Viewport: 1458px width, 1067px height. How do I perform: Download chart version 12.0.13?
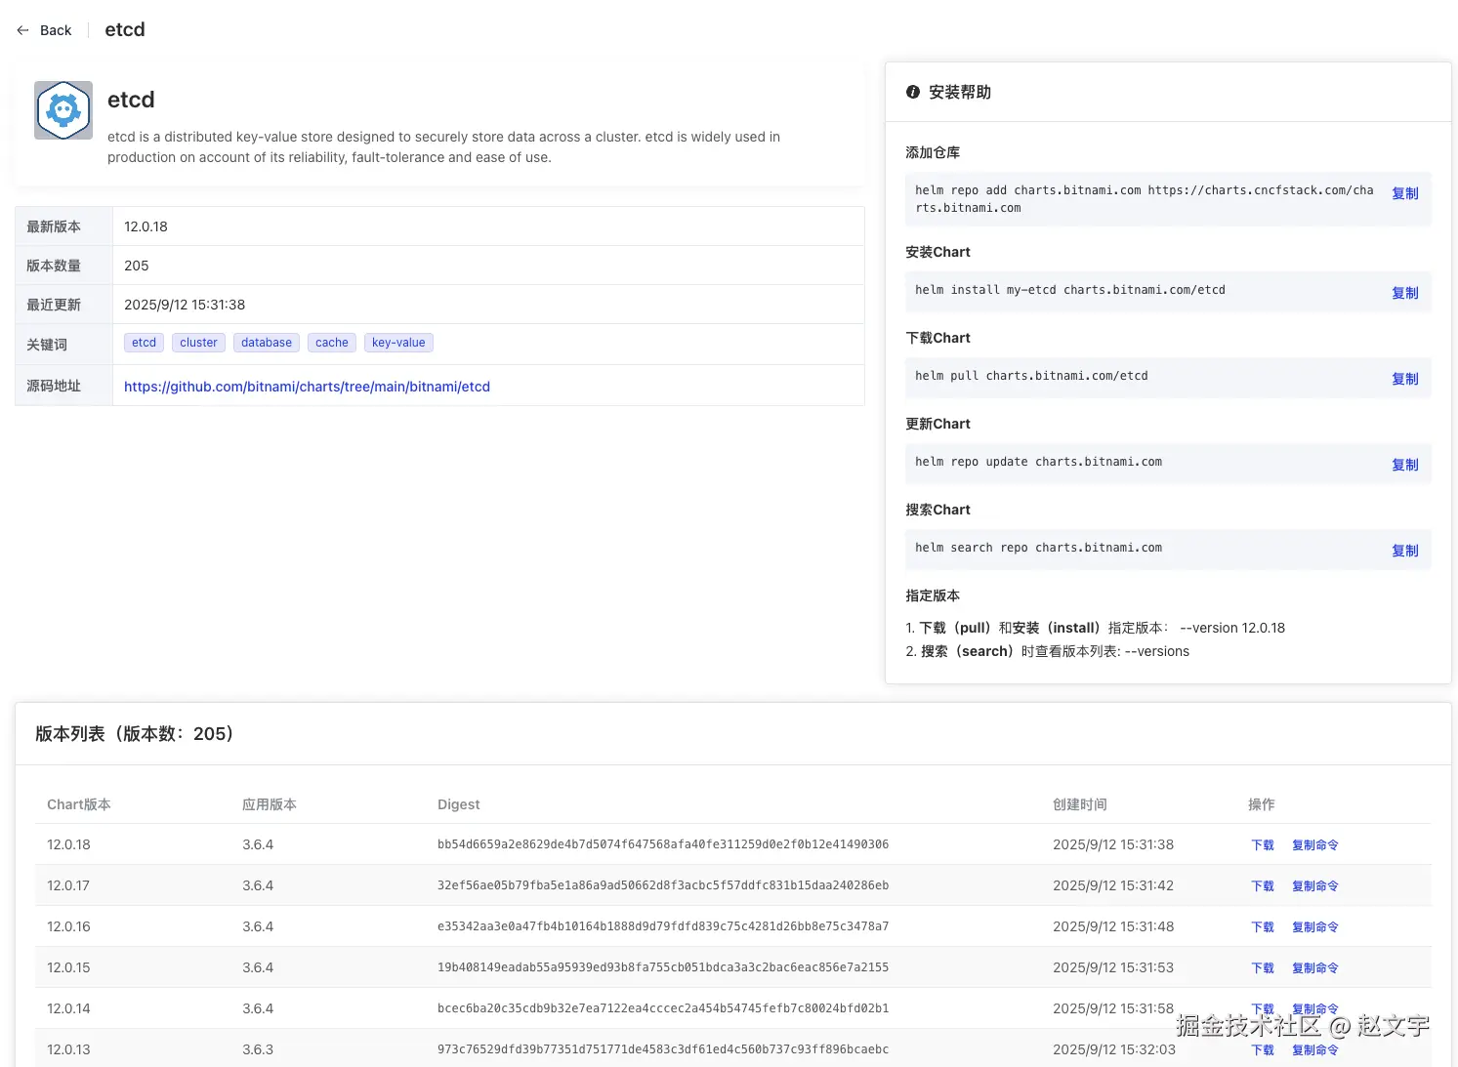tap(1263, 1050)
